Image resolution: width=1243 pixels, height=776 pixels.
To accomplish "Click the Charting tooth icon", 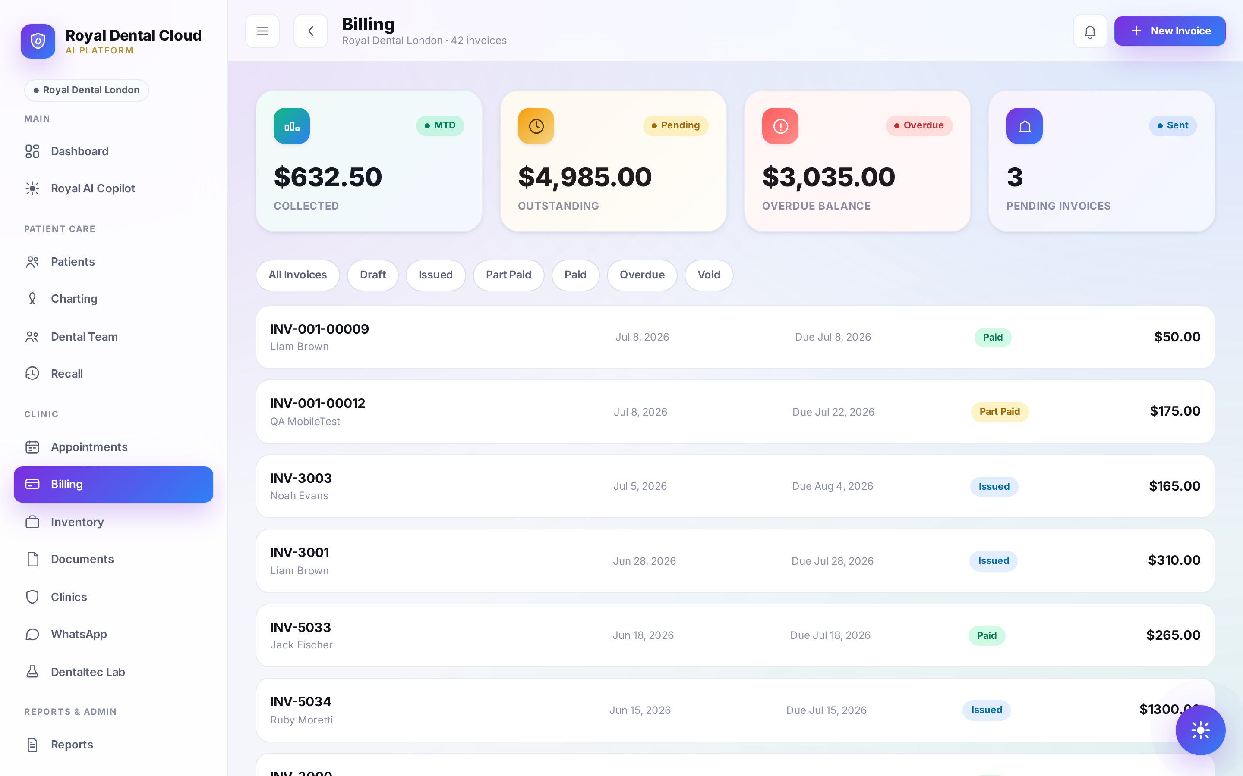I will 32,299.
